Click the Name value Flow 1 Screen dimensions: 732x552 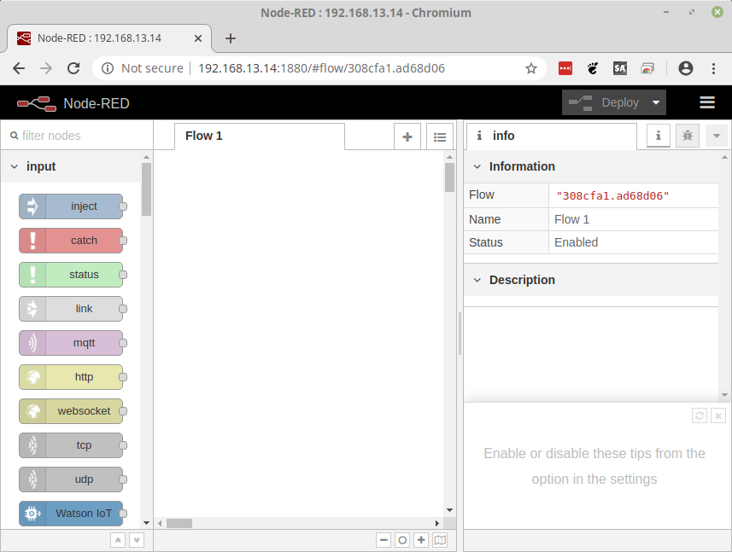point(572,219)
